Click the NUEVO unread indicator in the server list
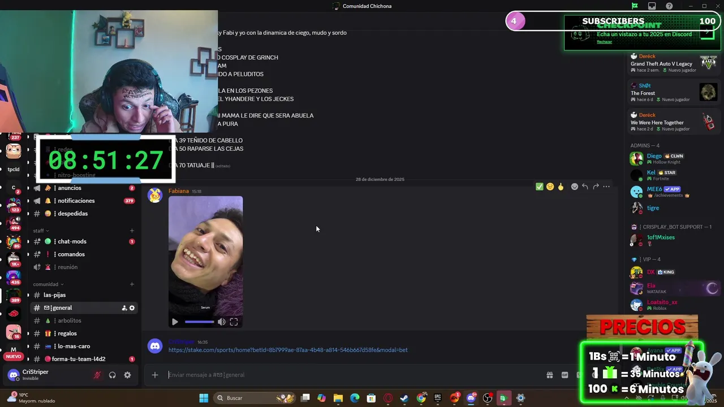The height and width of the screenshot is (407, 724). [14, 357]
